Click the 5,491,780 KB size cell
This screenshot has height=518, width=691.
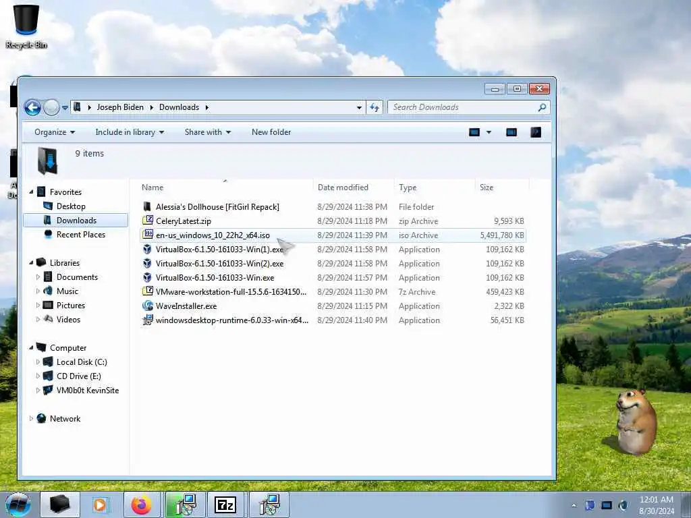tap(502, 235)
